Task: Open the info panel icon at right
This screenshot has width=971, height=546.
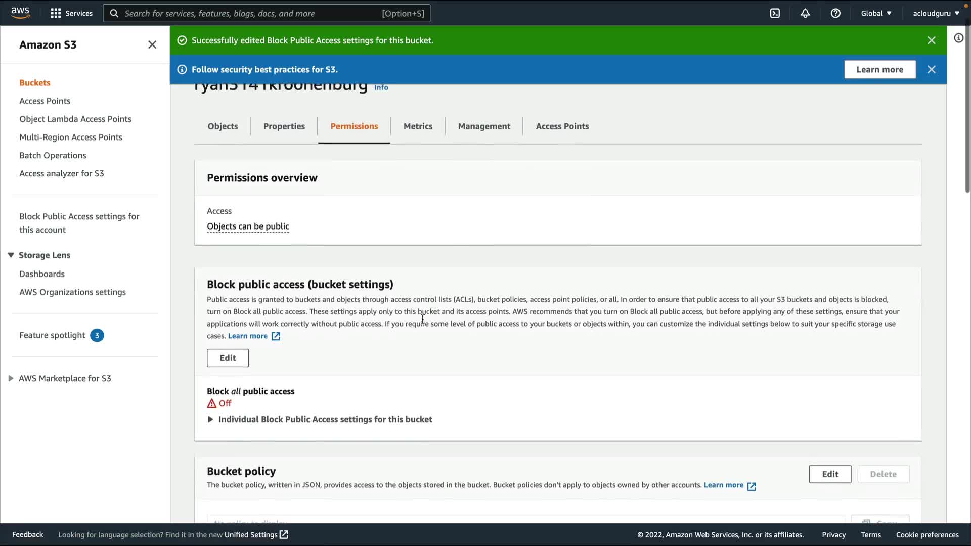Action: point(958,38)
